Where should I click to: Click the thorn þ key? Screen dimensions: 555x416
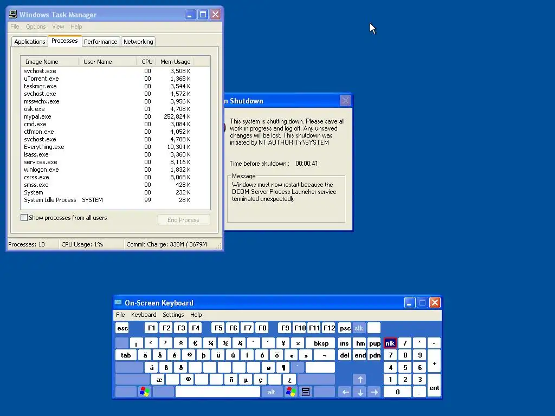pos(204,355)
